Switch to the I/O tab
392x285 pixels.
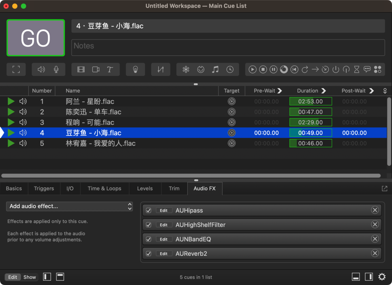coord(70,188)
